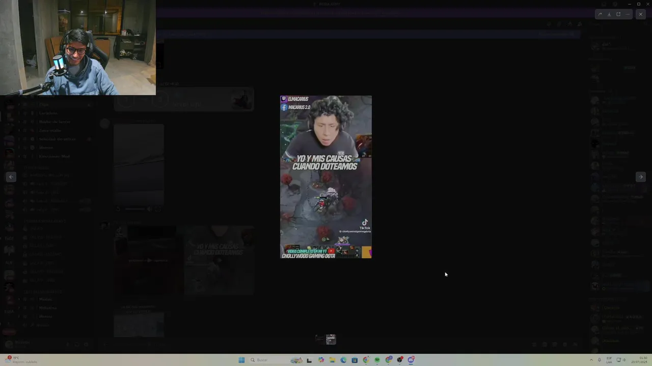Change the ESP LAA keyboard language
Image resolution: width=652 pixels, height=366 pixels.
pos(609,360)
